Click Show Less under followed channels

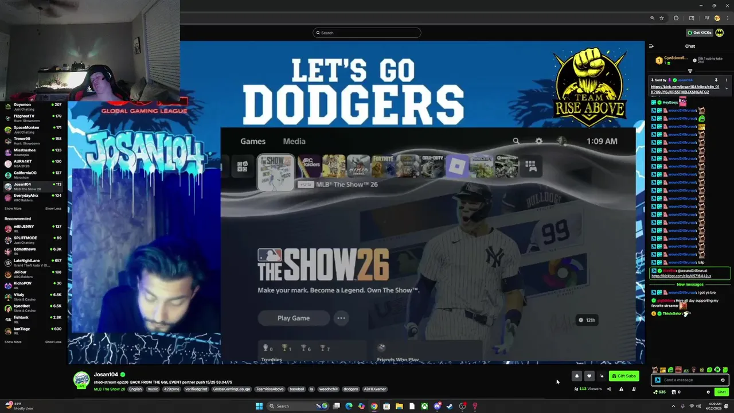click(x=53, y=209)
